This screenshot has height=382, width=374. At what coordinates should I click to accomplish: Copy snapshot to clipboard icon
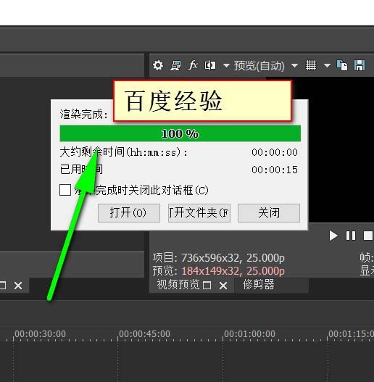(x=342, y=65)
